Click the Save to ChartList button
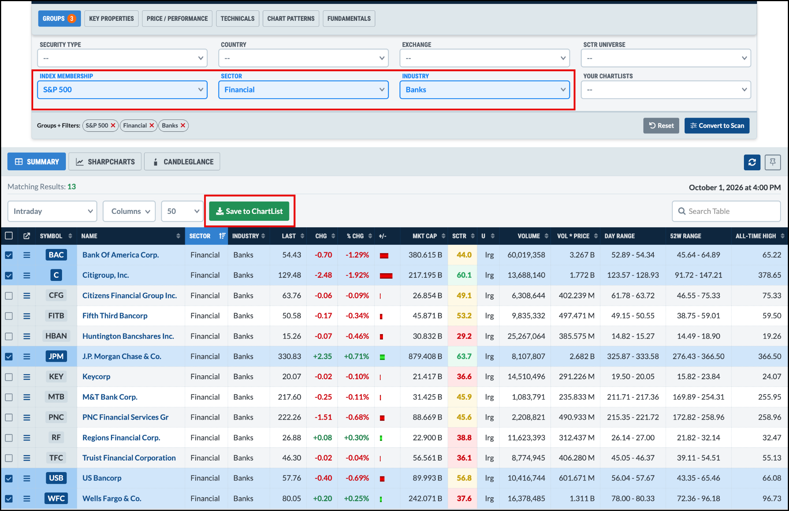This screenshot has height=511, width=789. tap(249, 211)
